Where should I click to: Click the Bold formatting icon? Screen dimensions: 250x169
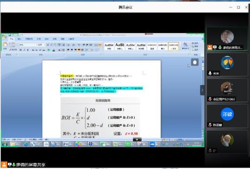tap(20, 50)
